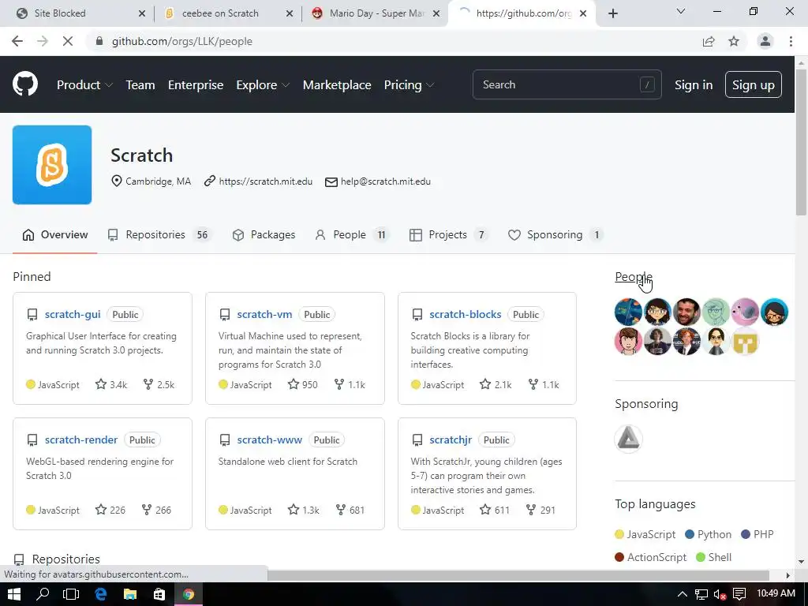Open the first member avatar under People
This screenshot has width=808, height=606.
(628, 312)
